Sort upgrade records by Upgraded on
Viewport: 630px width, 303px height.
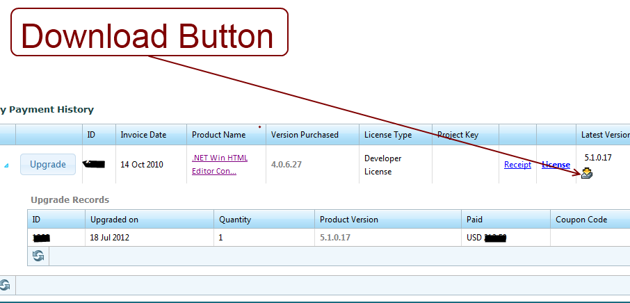click(x=114, y=220)
